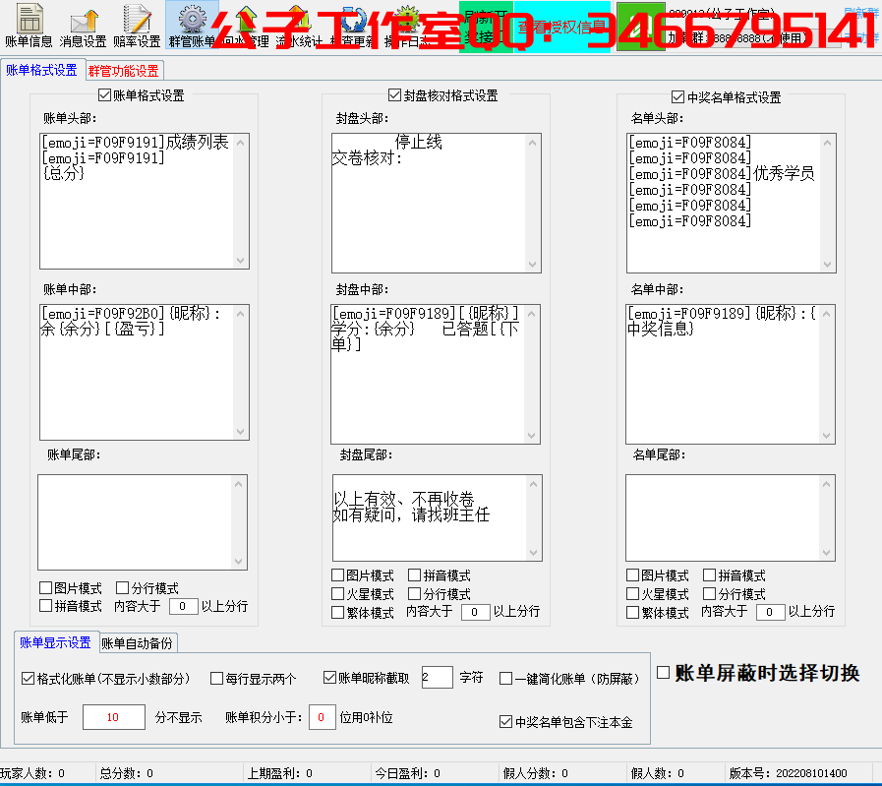
Task: Toggle the 中奖名单格式设置 checkbox
Action: click(677, 96)
